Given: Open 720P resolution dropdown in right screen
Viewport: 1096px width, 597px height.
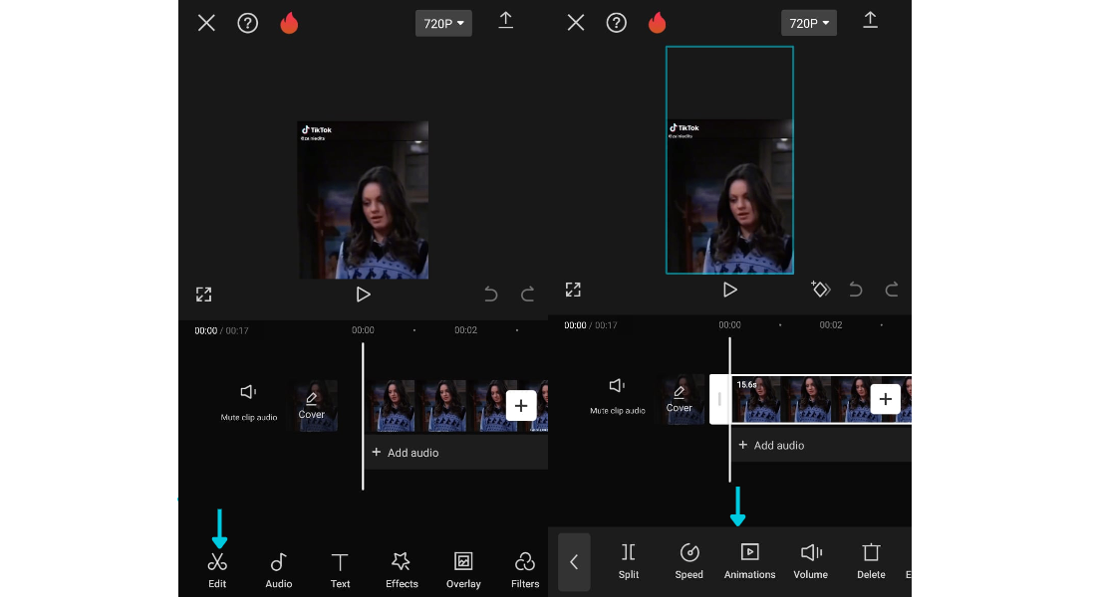Looking at the screenshot, I should 809,23.
